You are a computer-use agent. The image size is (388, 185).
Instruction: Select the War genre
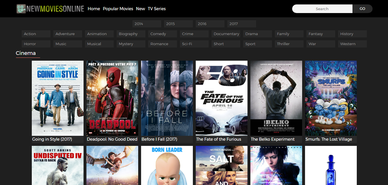[321, 44]
